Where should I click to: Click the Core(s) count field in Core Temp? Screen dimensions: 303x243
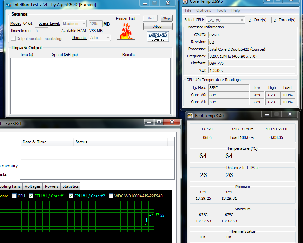[250, 20]
